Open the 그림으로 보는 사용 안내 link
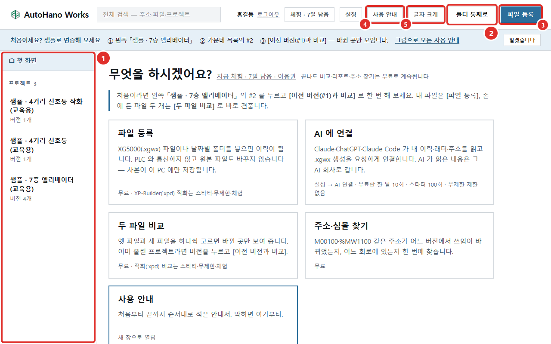551x344 pixels. tap(427, 40)
